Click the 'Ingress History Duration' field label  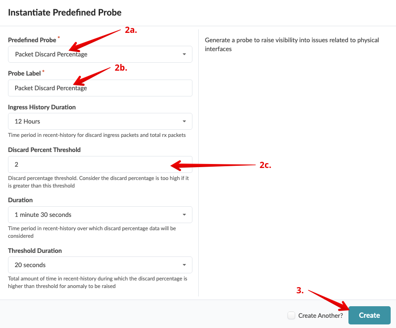42,107
